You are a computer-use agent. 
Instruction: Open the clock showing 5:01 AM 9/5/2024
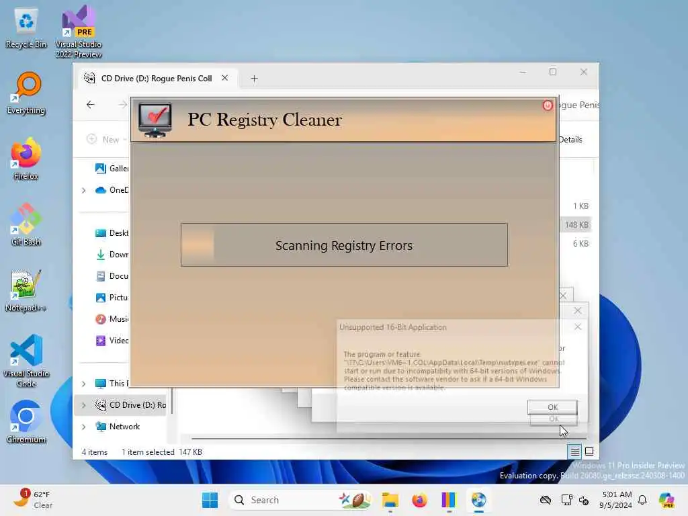616,500
